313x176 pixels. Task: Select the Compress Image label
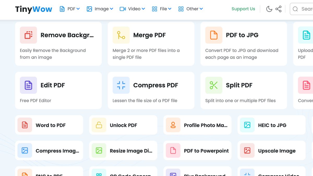tap(57, 151)
